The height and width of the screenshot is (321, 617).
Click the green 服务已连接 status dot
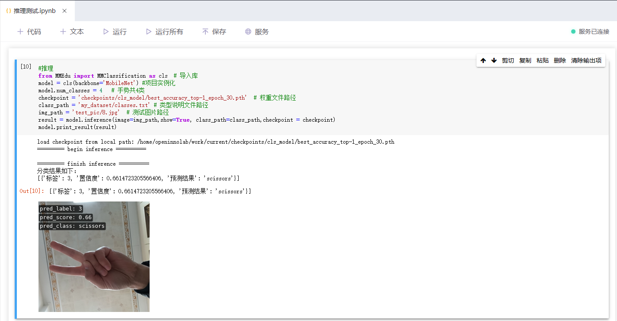[x=573, y=31]
